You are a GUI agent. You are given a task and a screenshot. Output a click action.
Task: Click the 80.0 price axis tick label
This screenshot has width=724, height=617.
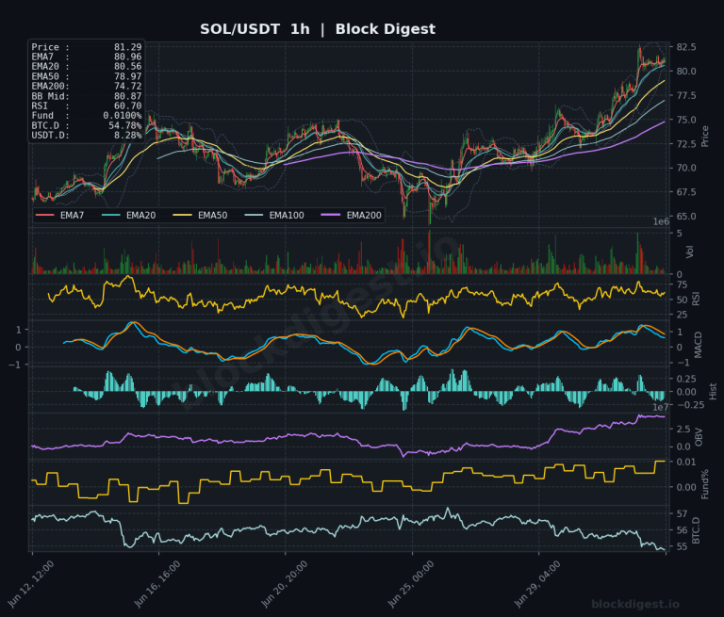click(x=686, y=72)
